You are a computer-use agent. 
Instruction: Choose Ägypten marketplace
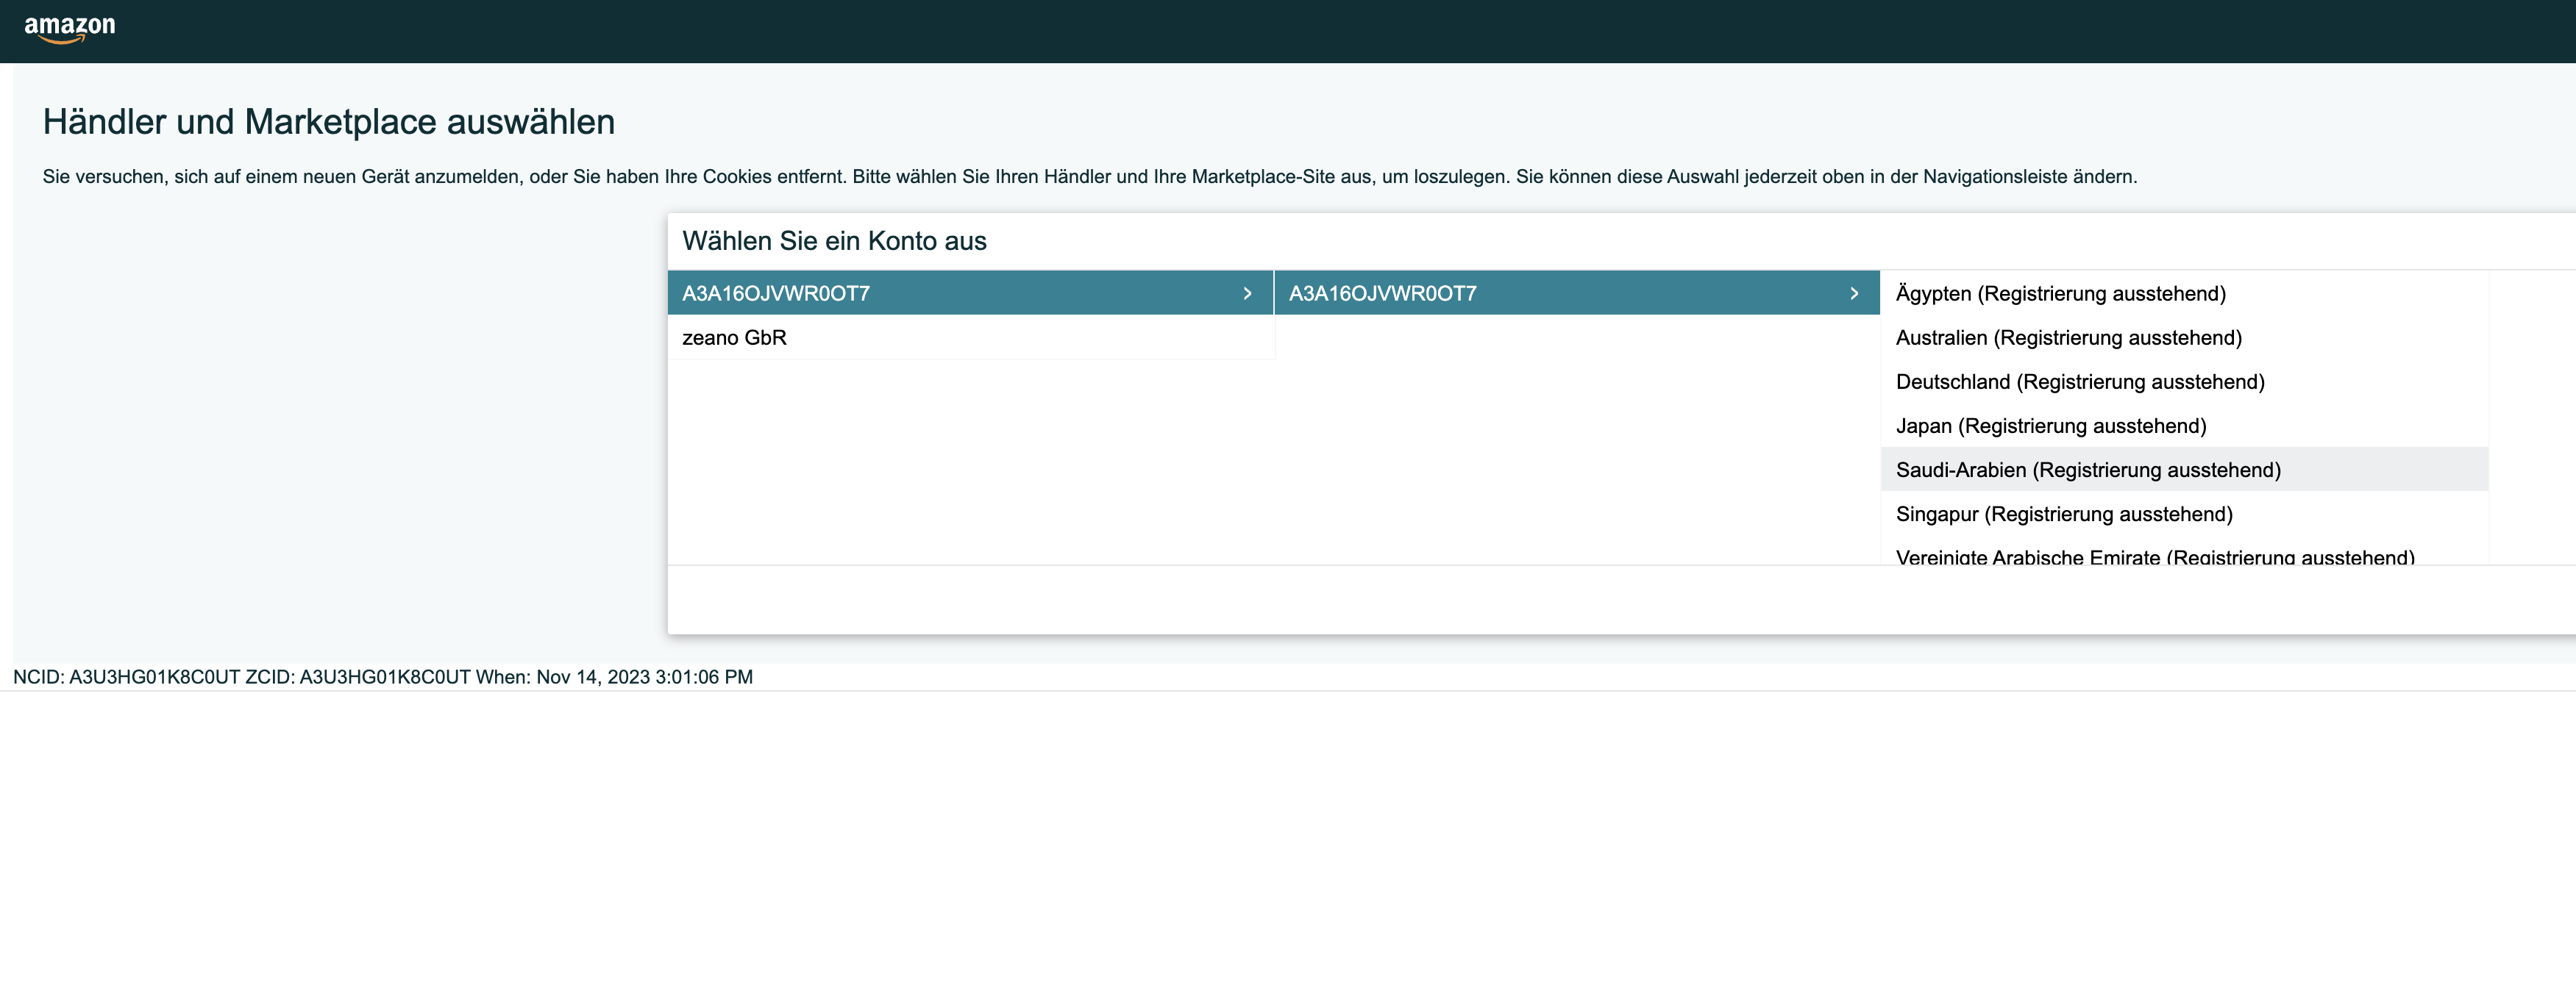tap(2184, 294)
